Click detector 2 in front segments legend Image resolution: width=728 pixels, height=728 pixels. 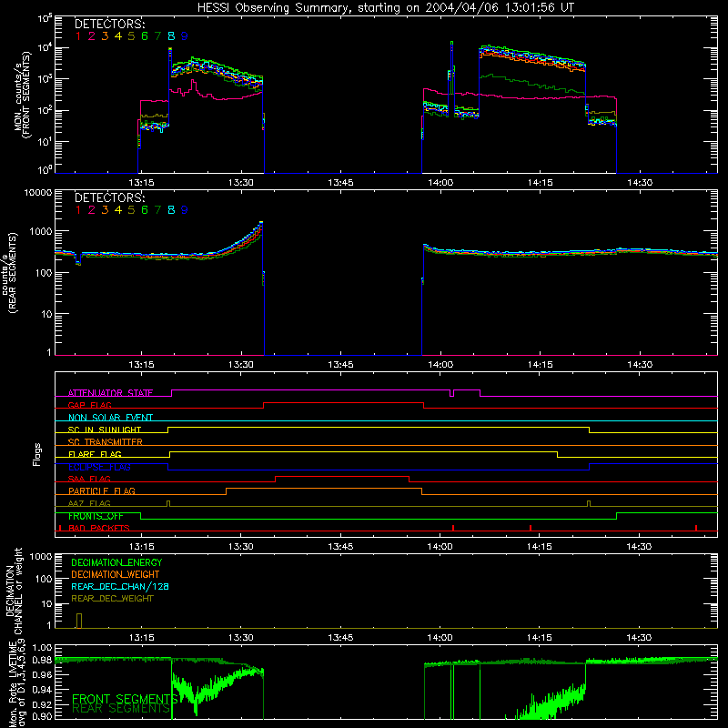tap(92, 35)
